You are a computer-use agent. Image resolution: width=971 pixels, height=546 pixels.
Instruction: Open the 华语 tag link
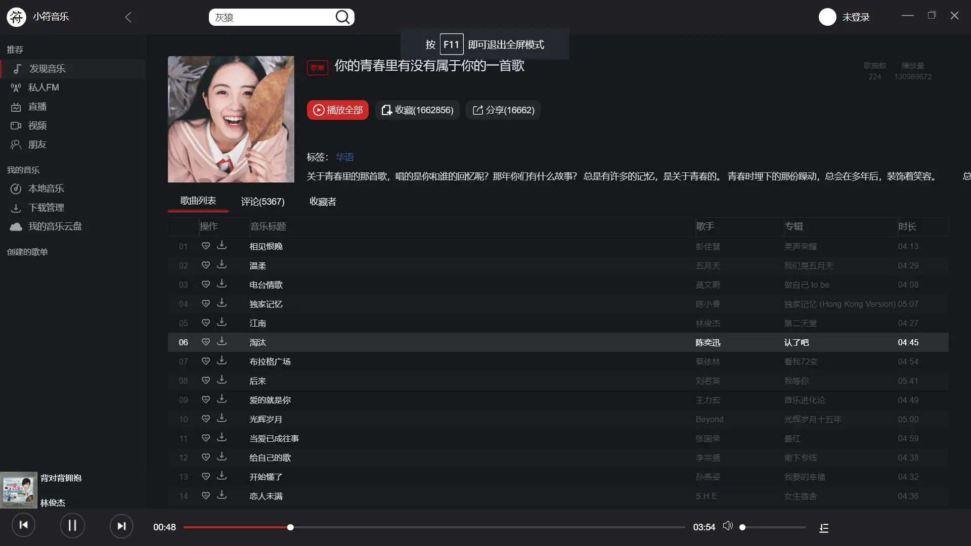coord(344,157)
